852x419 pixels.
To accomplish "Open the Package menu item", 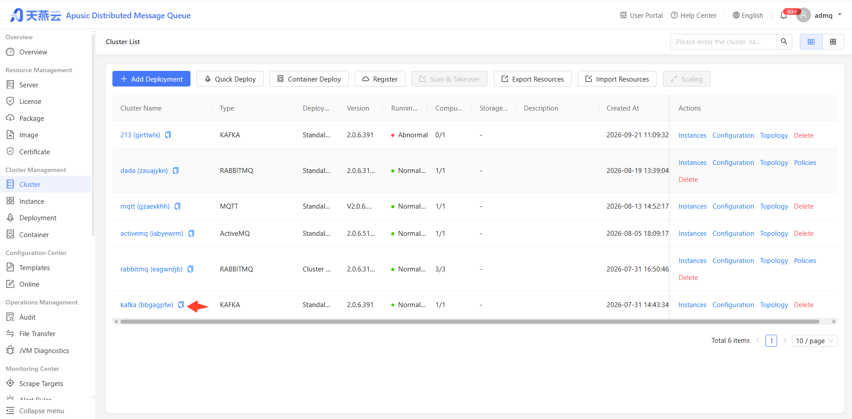I will 45,118.
